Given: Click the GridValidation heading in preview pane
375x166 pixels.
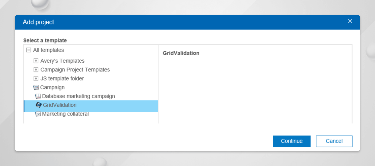Looking at the screenshot, I should click(181, 53).
